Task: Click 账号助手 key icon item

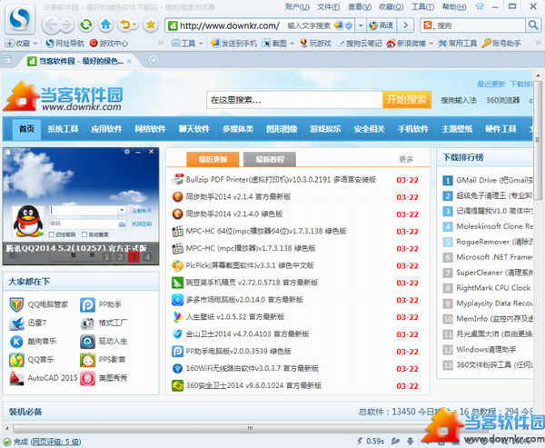Action: [x=501, y=43]
